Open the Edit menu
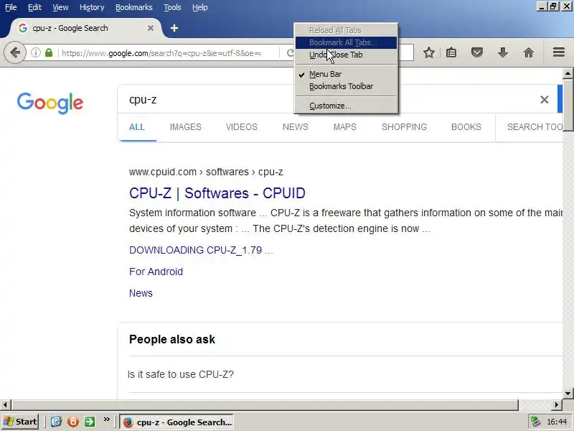This screenshot has height=431, width=574. [x=34, y=7]
